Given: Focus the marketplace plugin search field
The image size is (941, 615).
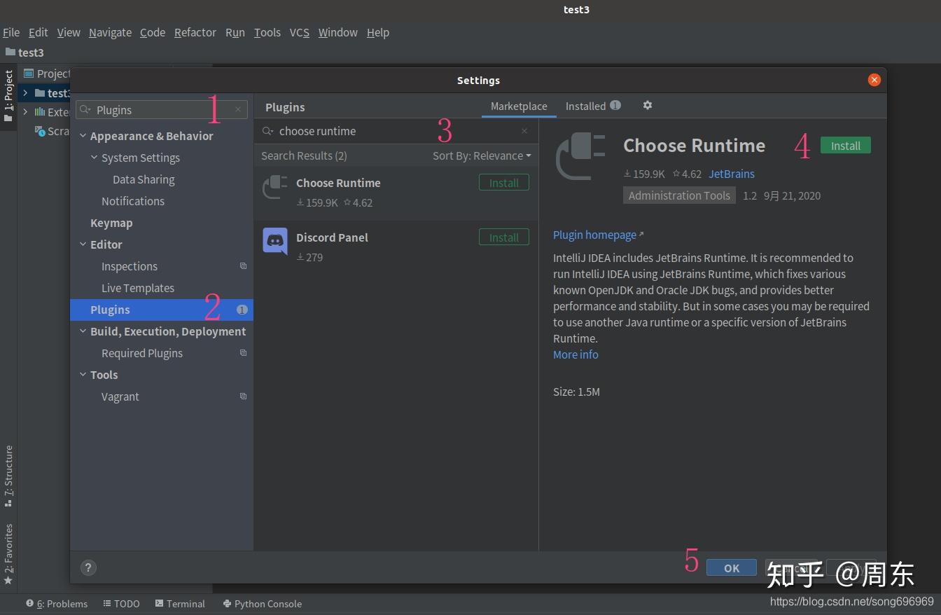Looking at the screenshot, I should coord(396,131).
